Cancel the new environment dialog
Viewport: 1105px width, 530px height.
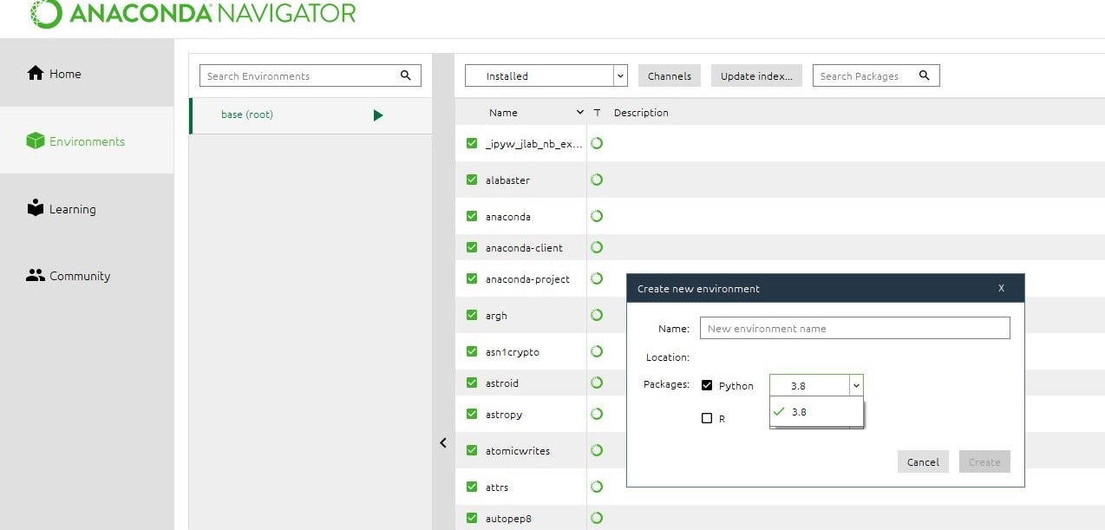pyautogui.click(x=923, y=461)
